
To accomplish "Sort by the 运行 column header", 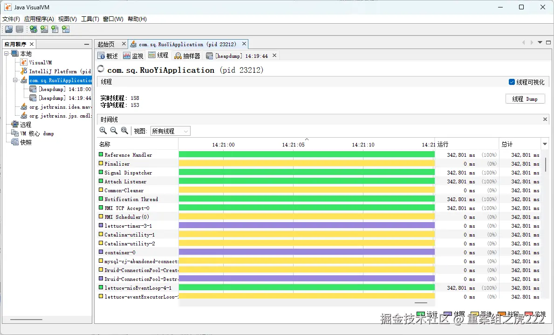I will [466, 144].
